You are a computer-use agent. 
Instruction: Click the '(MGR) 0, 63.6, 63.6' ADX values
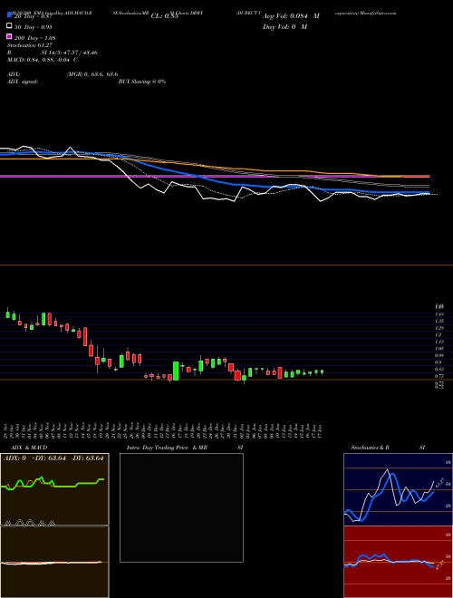click(92, 74)
